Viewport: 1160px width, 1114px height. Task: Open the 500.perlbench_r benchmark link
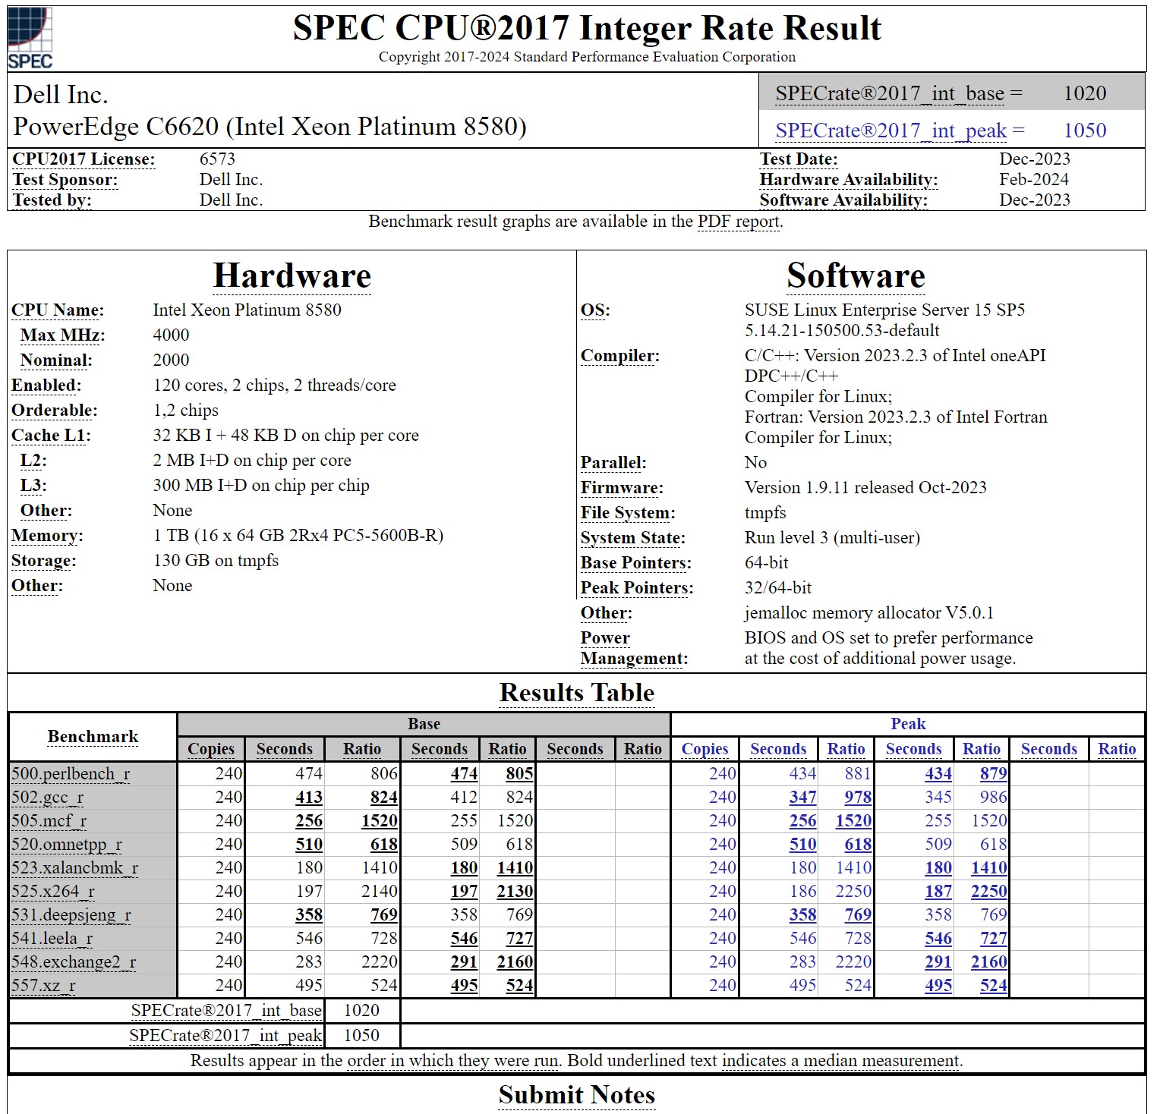point(71,774)
